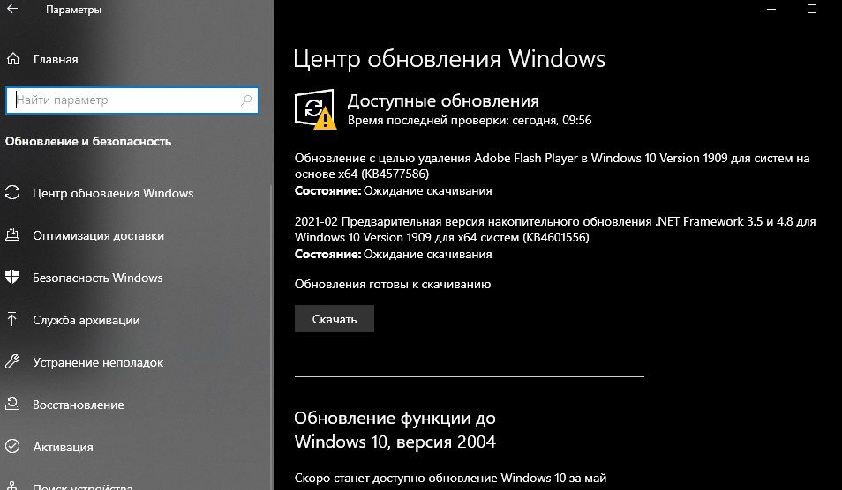Open Активация section

[x=63, y=447]
